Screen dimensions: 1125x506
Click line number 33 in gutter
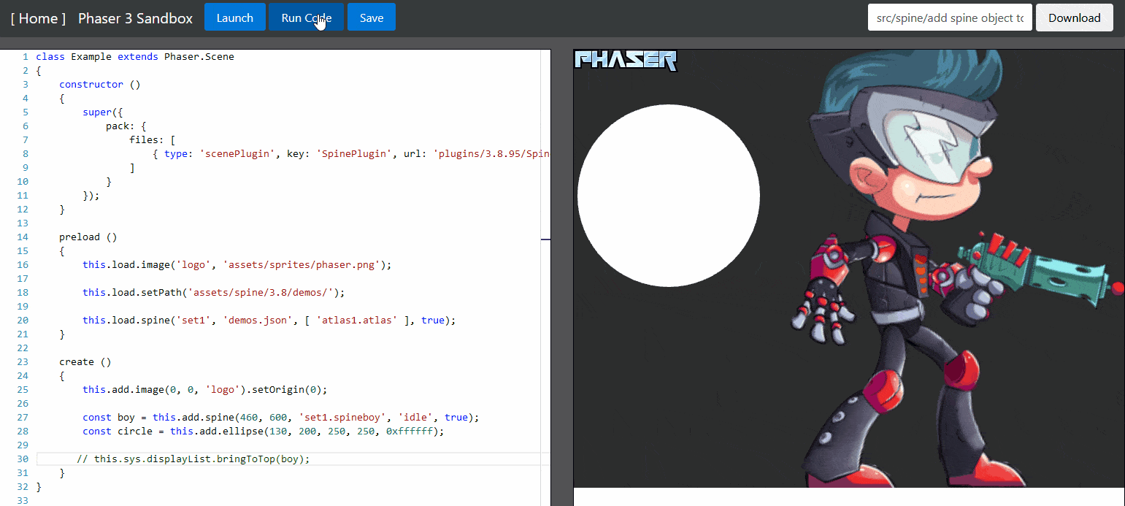pyautogui.click(x=23, y=500)
